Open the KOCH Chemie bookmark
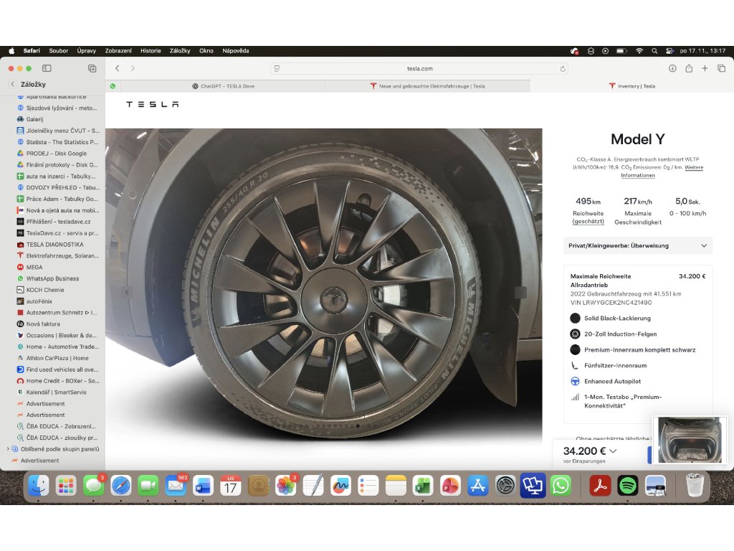 coord(45,290)
